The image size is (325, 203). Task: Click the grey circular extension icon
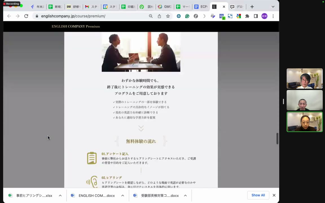pyautogui.click(x=196, y=16)
